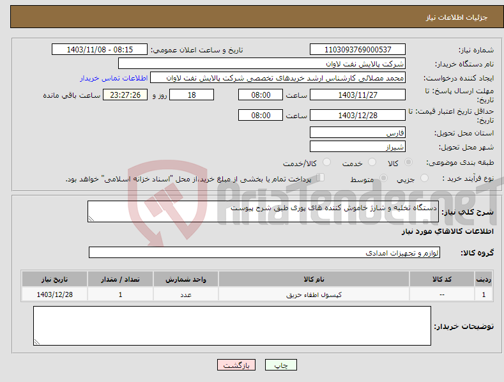The image size is (504, 382).
Task: Click the price validity date 1403/12/28 field
Action: pos(358,115)
